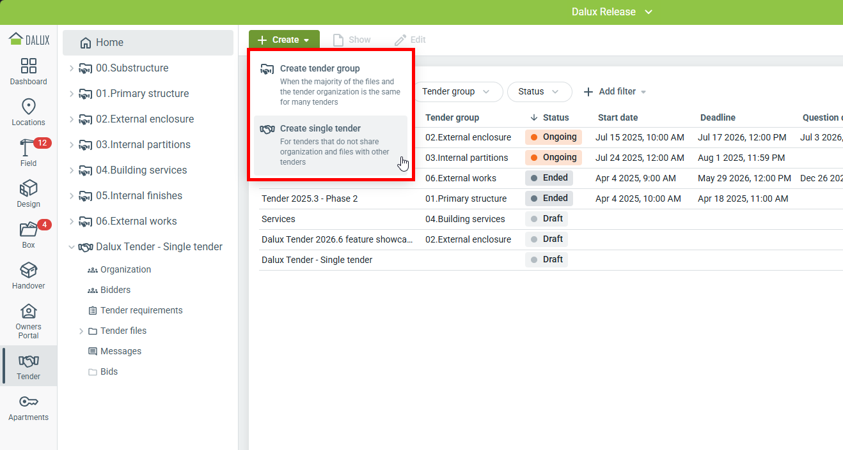Open the Status filter dropdown
843x450 pixels.
539,92
